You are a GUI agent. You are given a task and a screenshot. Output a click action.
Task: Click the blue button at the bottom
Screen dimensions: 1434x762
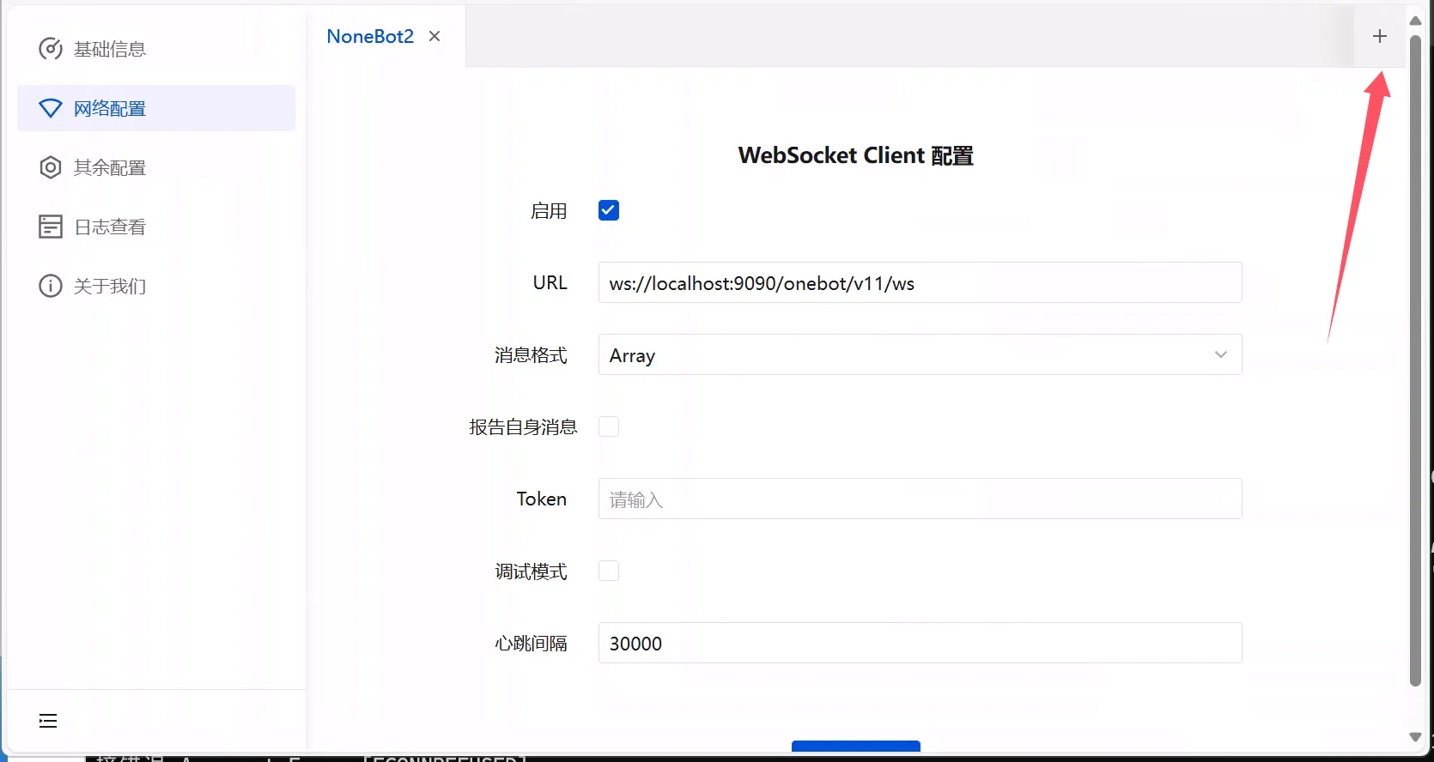(855, 747)
